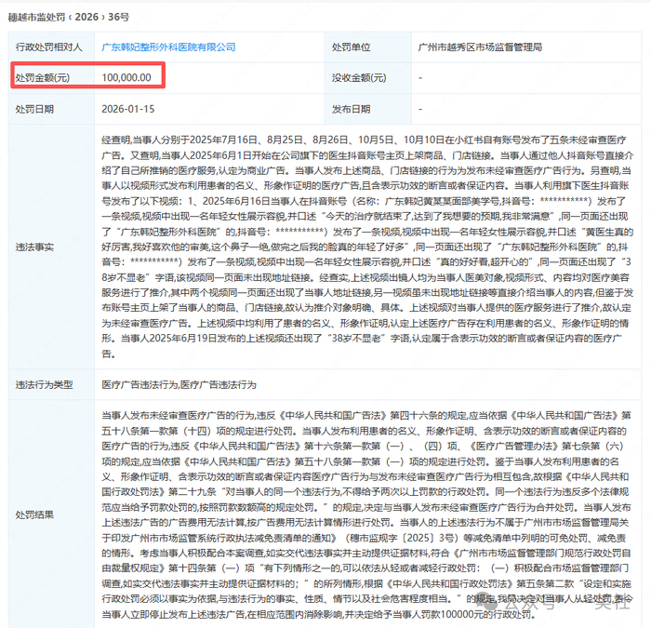This screenshot has width=651, height=628.
Task: Click the 违法行为类型 row label
Action: pos(44,385)
